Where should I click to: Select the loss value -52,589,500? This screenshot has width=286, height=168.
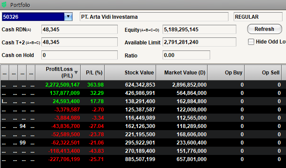point(65,134)
